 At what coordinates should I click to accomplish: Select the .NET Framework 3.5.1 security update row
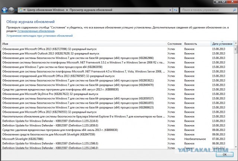(x=118, y=63)
